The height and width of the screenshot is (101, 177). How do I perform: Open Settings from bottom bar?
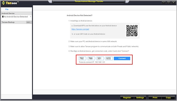[x=140, y=98]
